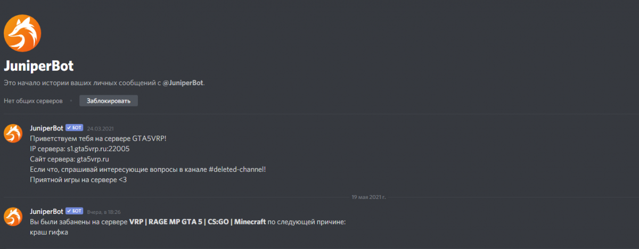Click the server IP s1.gta5vrp.ru:22005

(102, 149)
